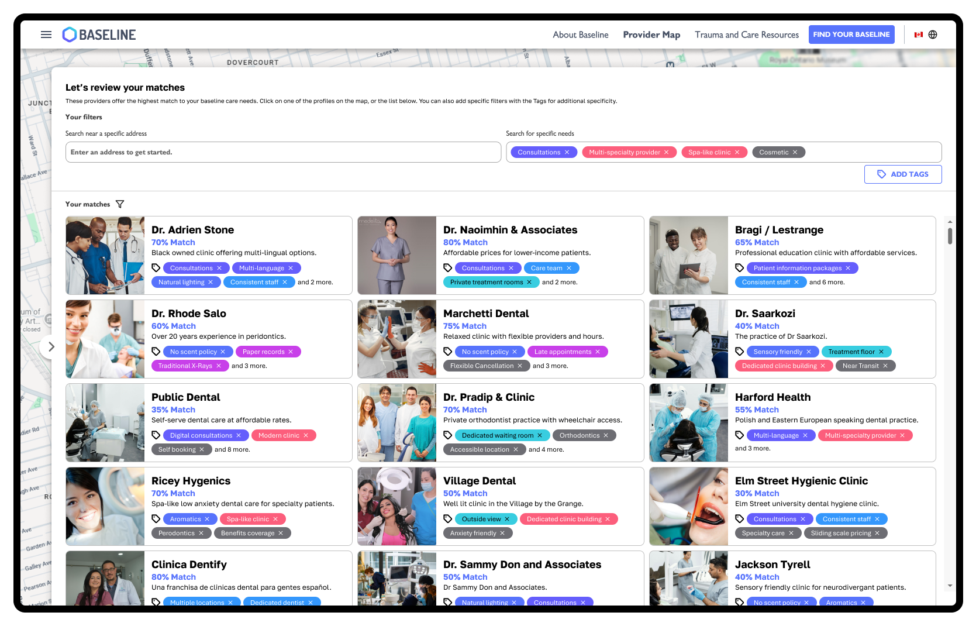Remove Late appointments tag
The image size is (976, 626).
click(598, 352)
